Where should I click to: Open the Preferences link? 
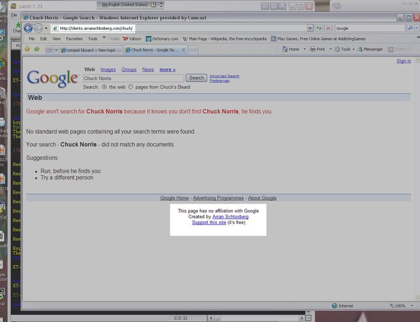point(219,81)
